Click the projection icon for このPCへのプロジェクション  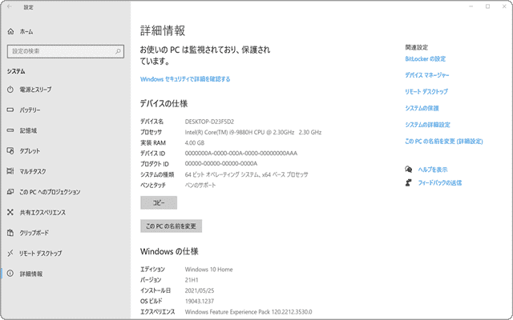pos(10,192)
